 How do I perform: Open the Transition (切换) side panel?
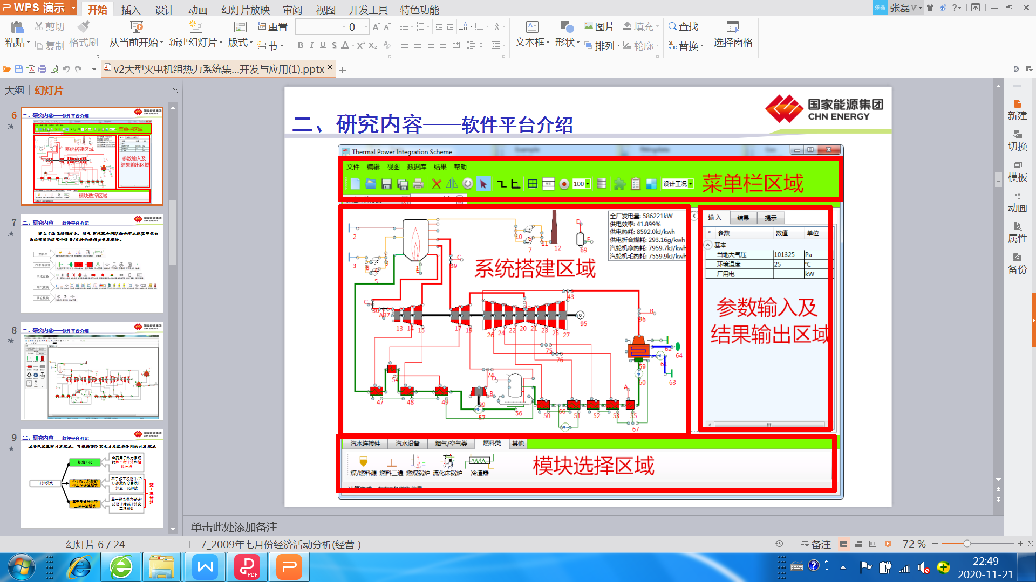1017,140
